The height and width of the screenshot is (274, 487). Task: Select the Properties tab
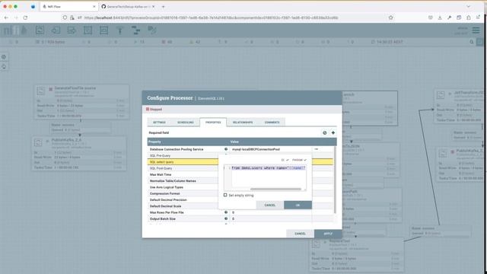click(x=213, y=122)
